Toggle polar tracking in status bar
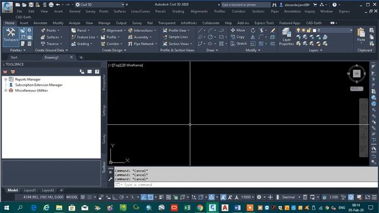Screen dimensions: 379x213 pyautogui.click(x=121, y=197)
